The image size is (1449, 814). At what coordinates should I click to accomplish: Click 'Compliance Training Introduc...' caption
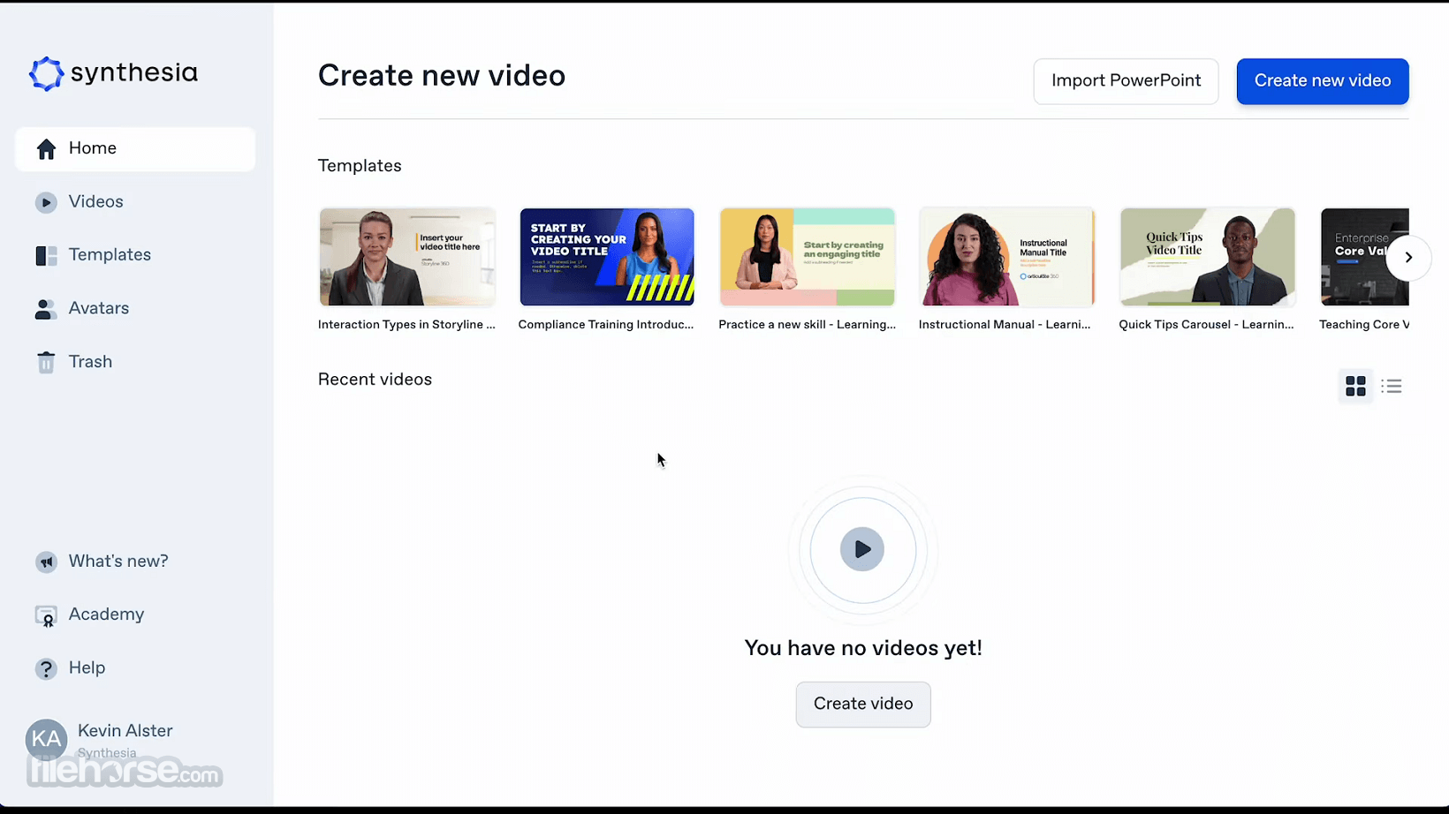coord(606,325)
